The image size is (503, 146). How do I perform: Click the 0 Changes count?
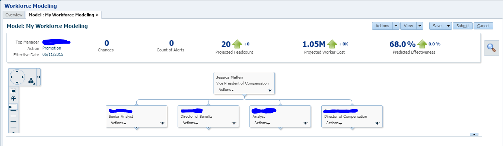[106, 44]
